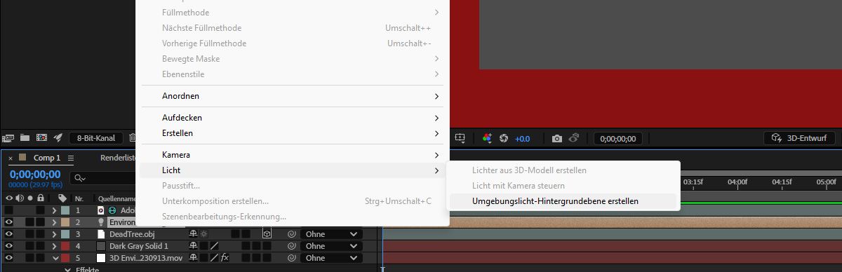Expand layer 1 disclosure triangle
842x272 pixels.
point(54,210)
